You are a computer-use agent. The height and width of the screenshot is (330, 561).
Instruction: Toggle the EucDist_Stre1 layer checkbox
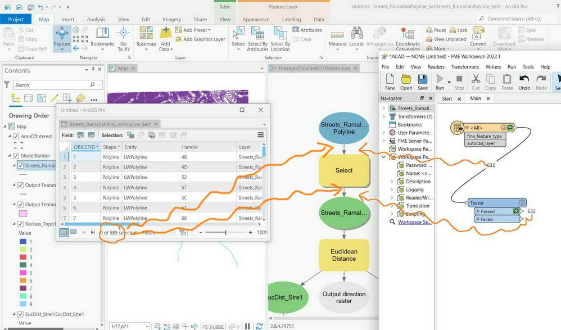[x=20, y=314]
